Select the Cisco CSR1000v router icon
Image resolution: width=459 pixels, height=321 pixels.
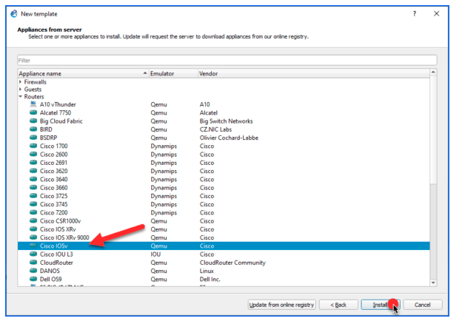pos(33,220)
